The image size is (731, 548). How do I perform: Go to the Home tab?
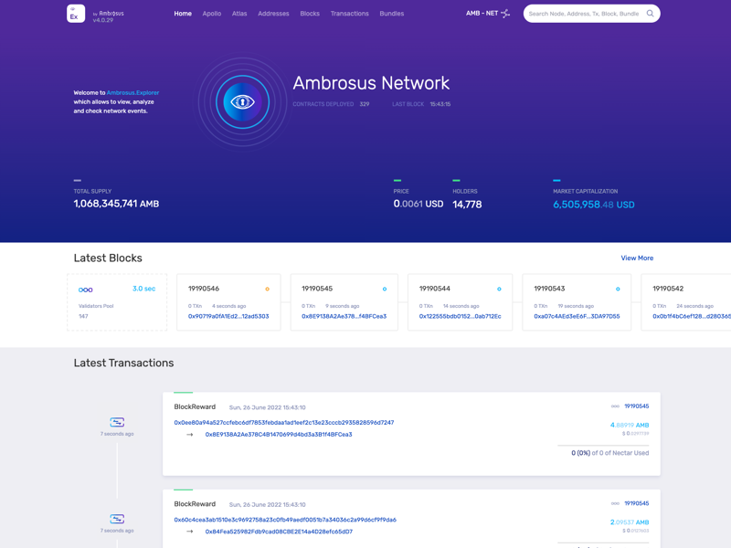click(183, 14)
